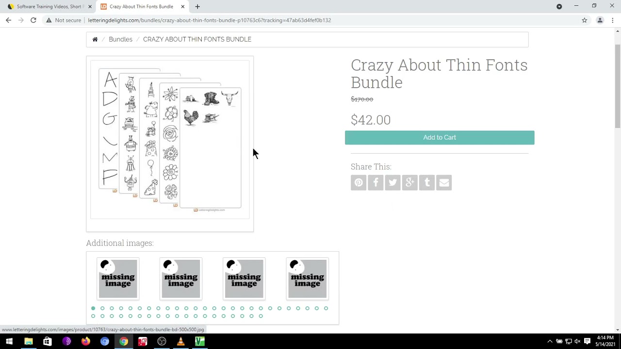Viewport: 621px width, 349px height.
Task: Close the Crazy About Thin Fonts tab
Action: tap(182, 6)
